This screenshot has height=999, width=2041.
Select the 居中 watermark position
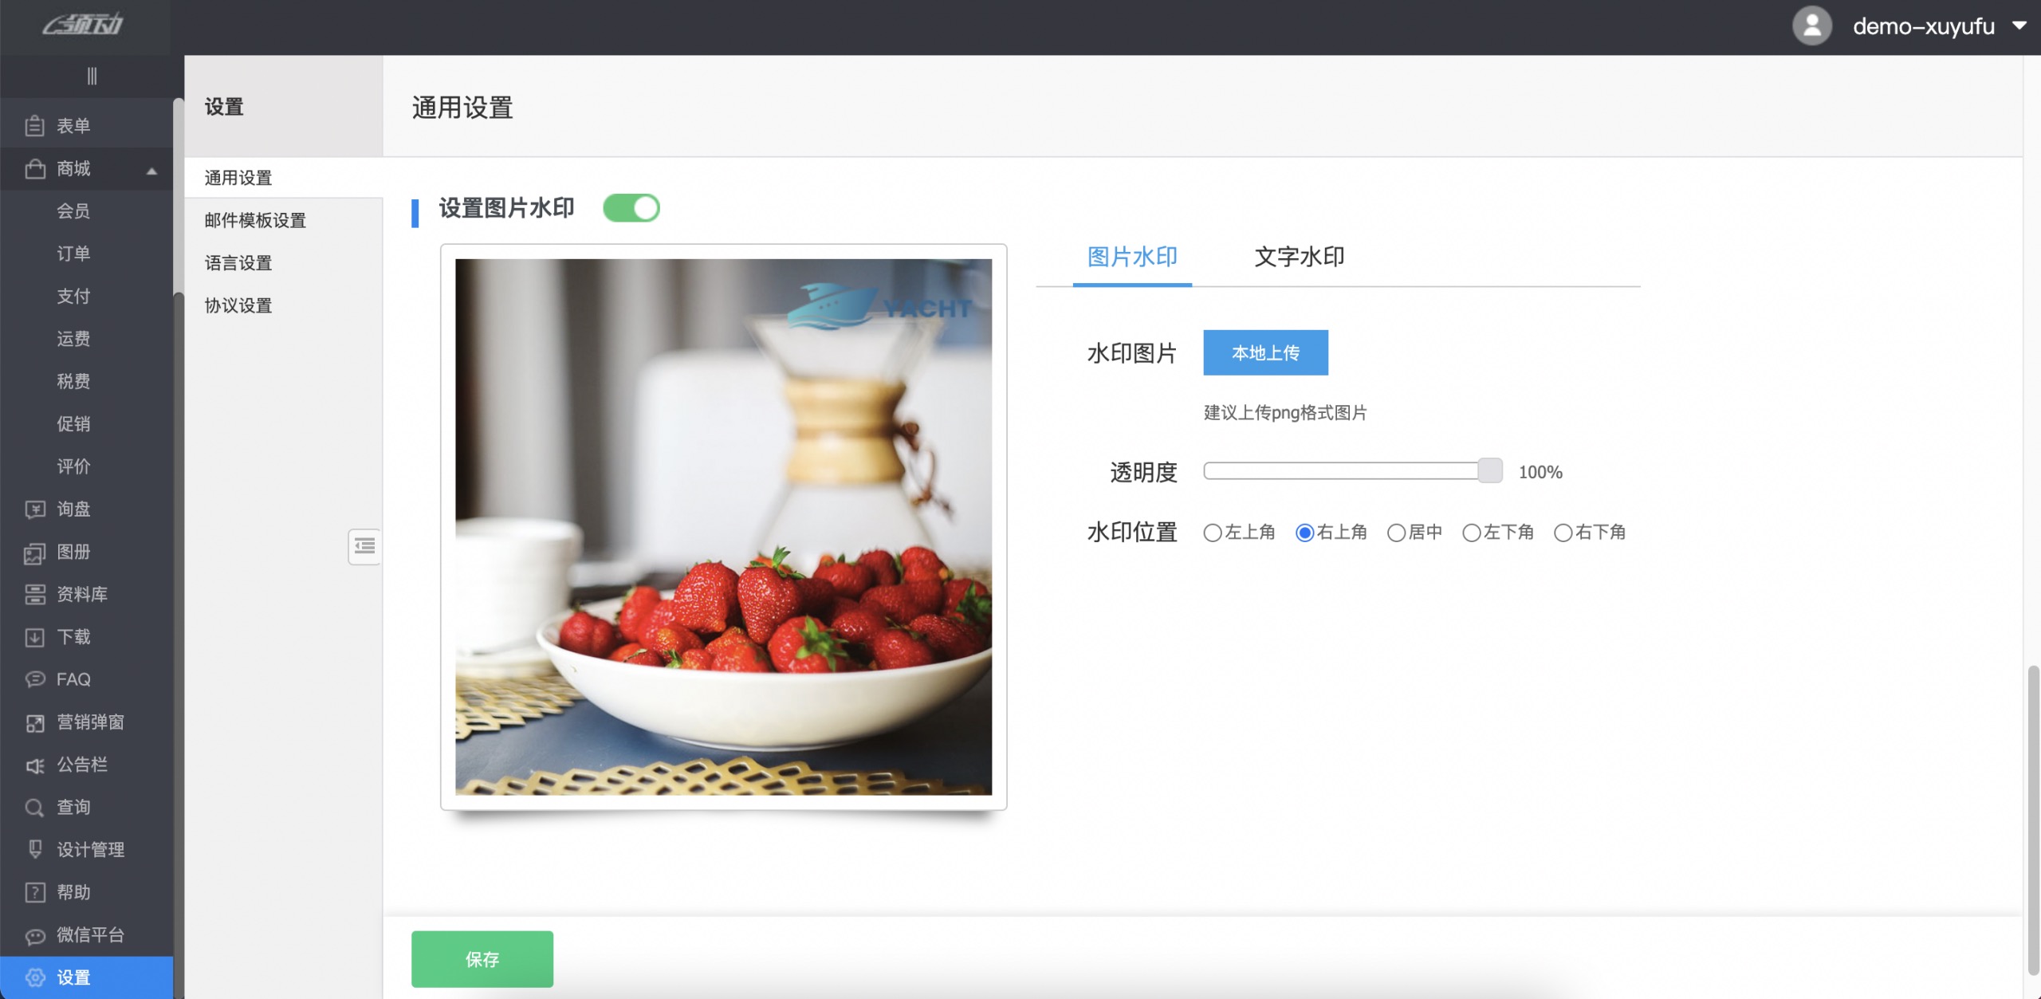[x=1396, y=533]
